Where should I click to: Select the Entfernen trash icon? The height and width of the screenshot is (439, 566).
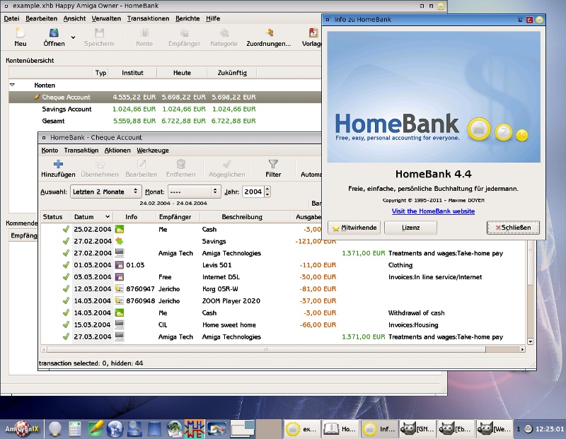tap(181, 166)
